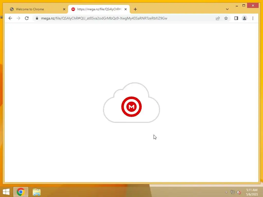Viewport: 263px width, 197px height.
Task: Open the Windows Start menu
Action: click(6, 192)
